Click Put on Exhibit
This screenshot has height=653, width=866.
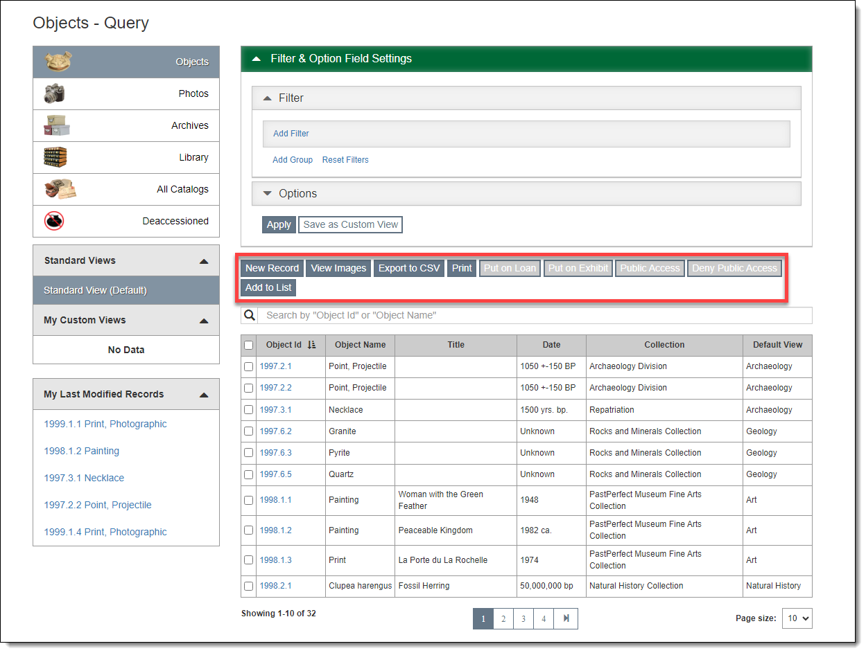578,268
